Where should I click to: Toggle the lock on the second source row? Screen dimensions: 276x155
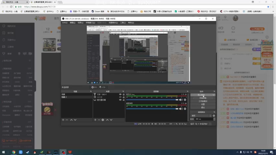click(x=124, y=97)
